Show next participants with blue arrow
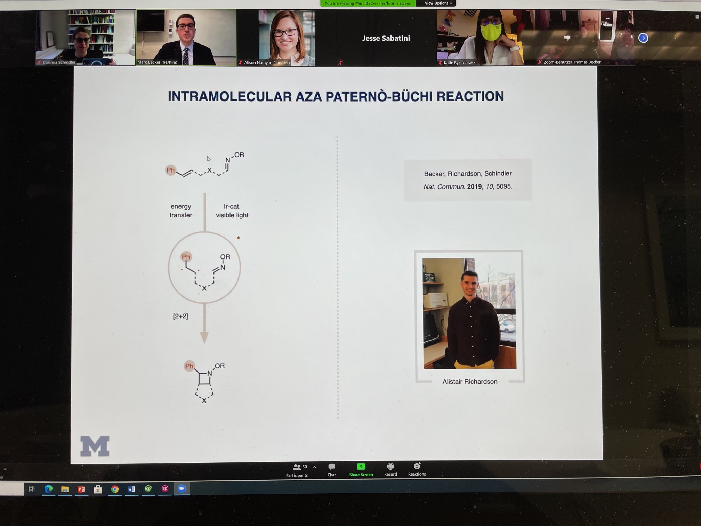 click(643, 38)
